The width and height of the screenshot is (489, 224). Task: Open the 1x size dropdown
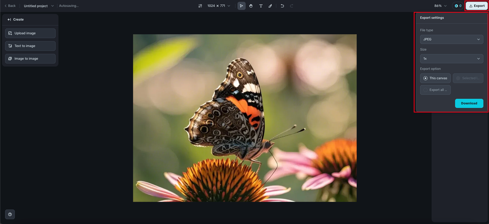pos(452,59)
